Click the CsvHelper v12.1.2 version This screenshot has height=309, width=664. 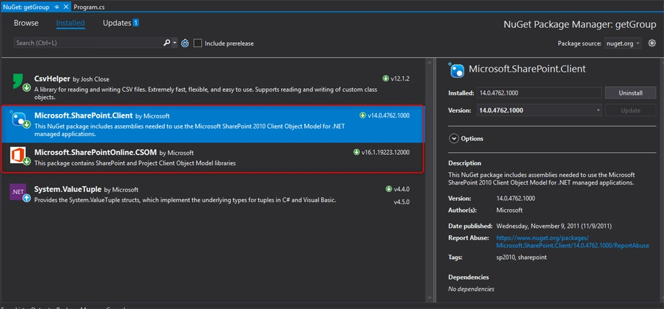point(399,79)
